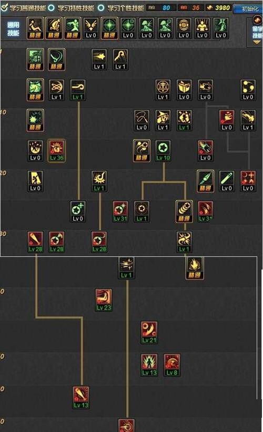Select the 学习特性技能 radio button
Viewport: 263px width, 432px height.
tap(52, 8)
